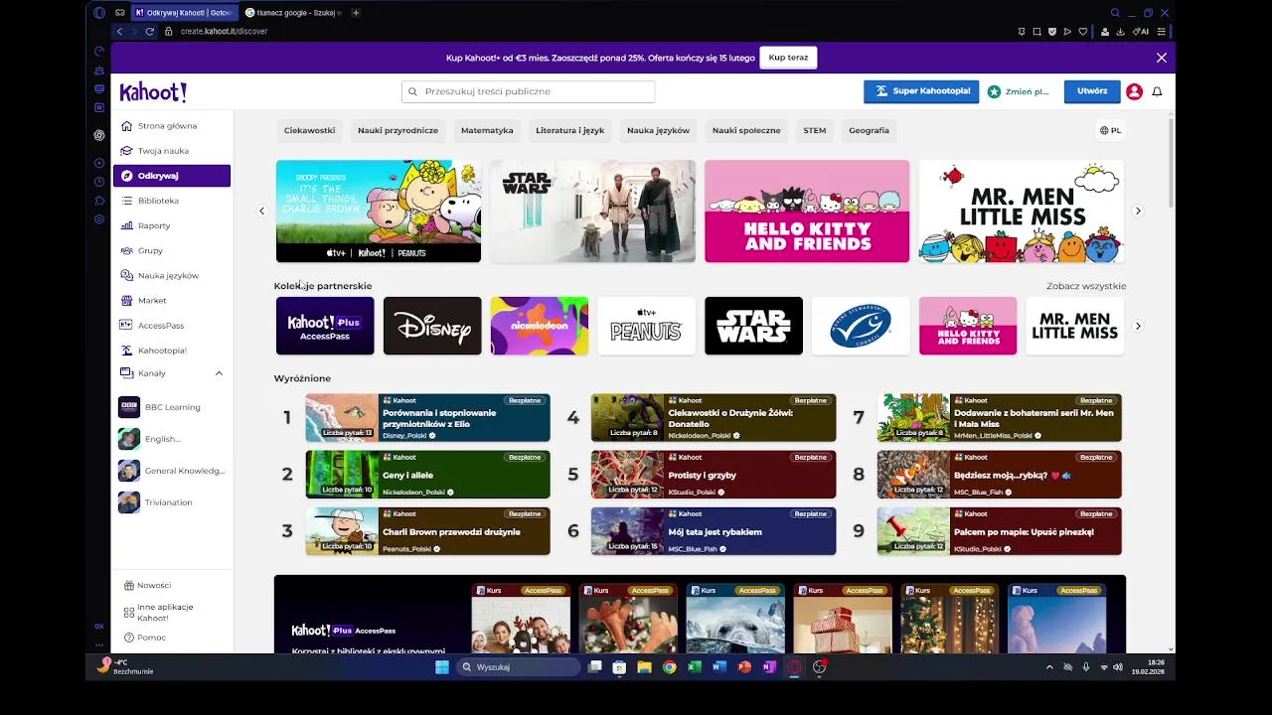Select the Nauki przyrodnicze category chip
Screen dimensions: 1272x715
[397, 130]
